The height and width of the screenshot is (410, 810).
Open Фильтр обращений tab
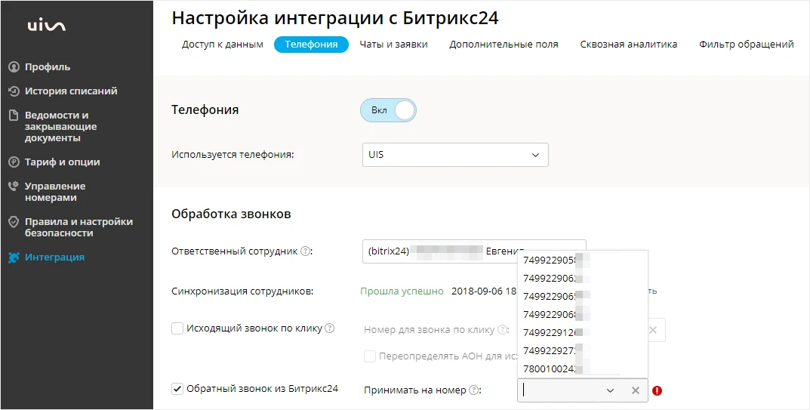coord(747,45)
